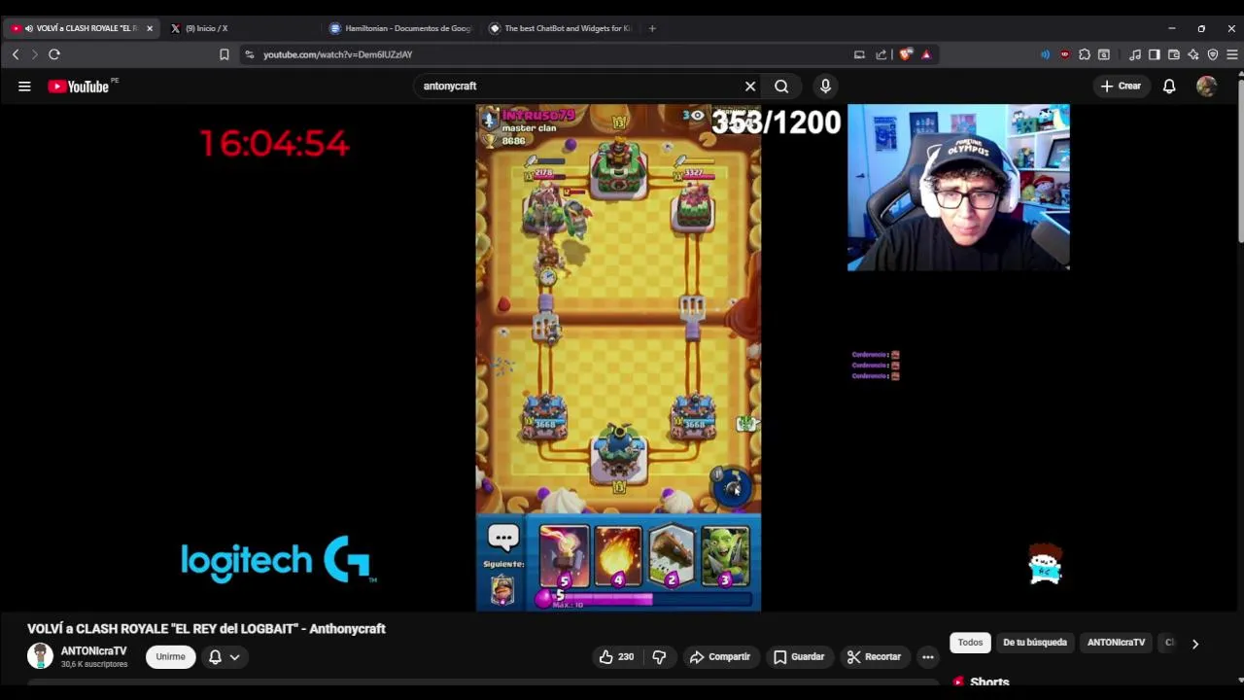
Task: Open YouTube notifications bell
Action: click(x=1169, y=87)
